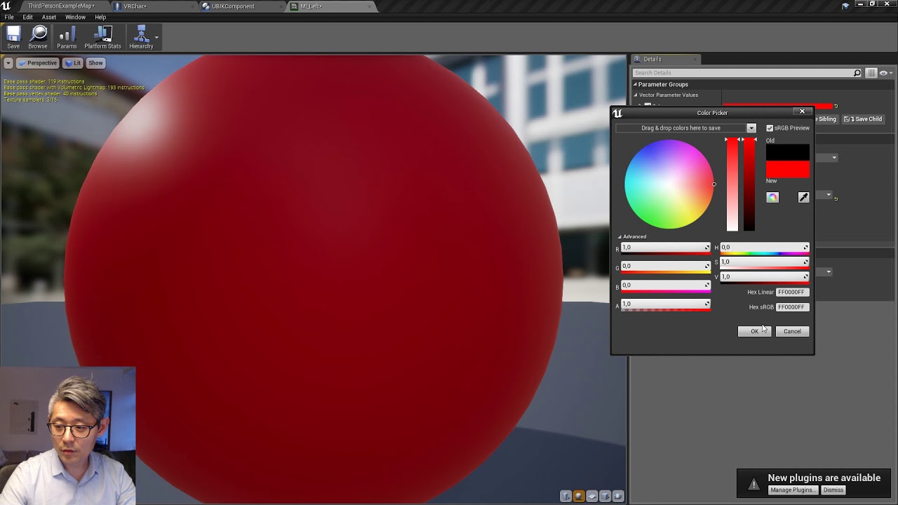Click the Save Sibling button
898x505 pixels.
point(826,119)
